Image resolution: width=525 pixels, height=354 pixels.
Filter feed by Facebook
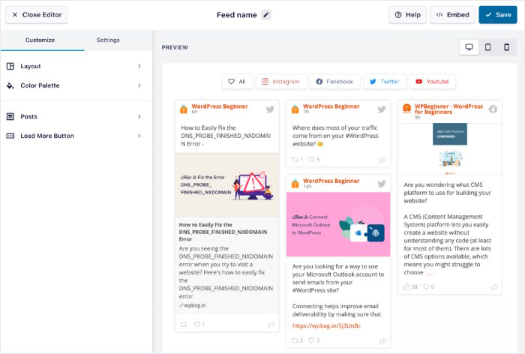335,82
